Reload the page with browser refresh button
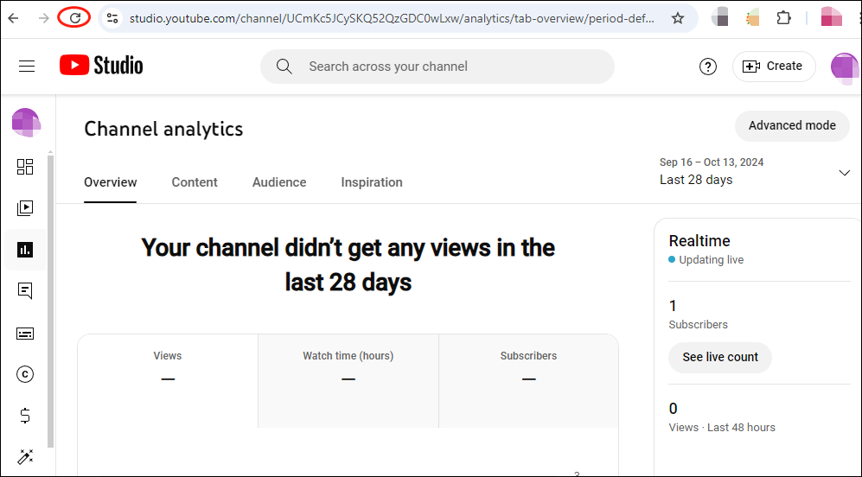Screen dimensions: 862x477 pos(75,17)
